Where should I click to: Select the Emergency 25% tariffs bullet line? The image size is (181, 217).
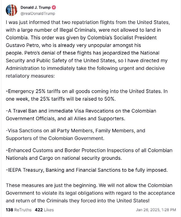[x=87, y=95]
